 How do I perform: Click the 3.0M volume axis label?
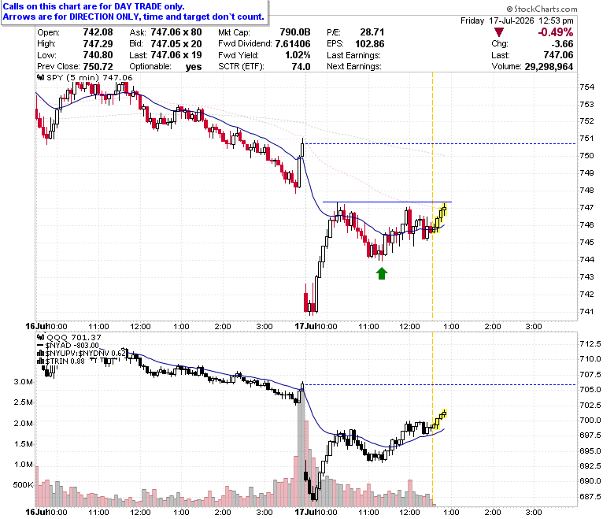(24, 382)
